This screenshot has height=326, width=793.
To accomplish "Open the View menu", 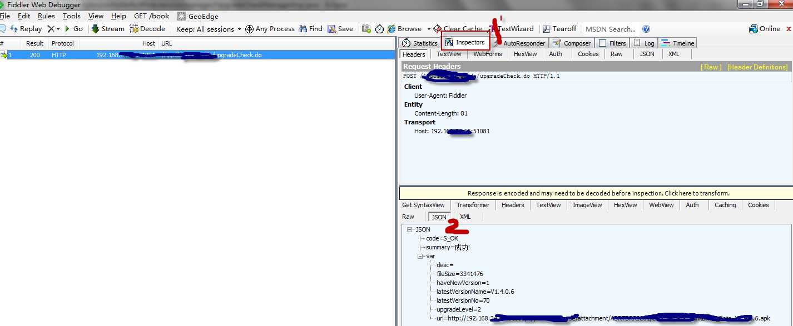I will (x=96, y=16).
